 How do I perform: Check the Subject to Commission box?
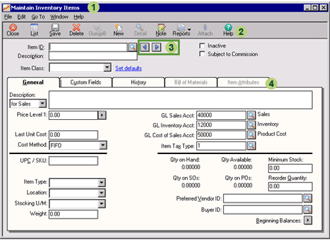[202, 54]
